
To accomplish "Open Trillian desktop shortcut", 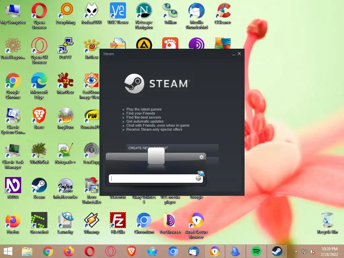I will tap(170, 13).
